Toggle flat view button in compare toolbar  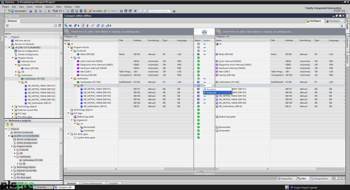(87, 25)
